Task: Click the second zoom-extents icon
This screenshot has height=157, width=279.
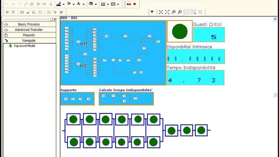Action: pyautogui.click(x=167, y=12)
